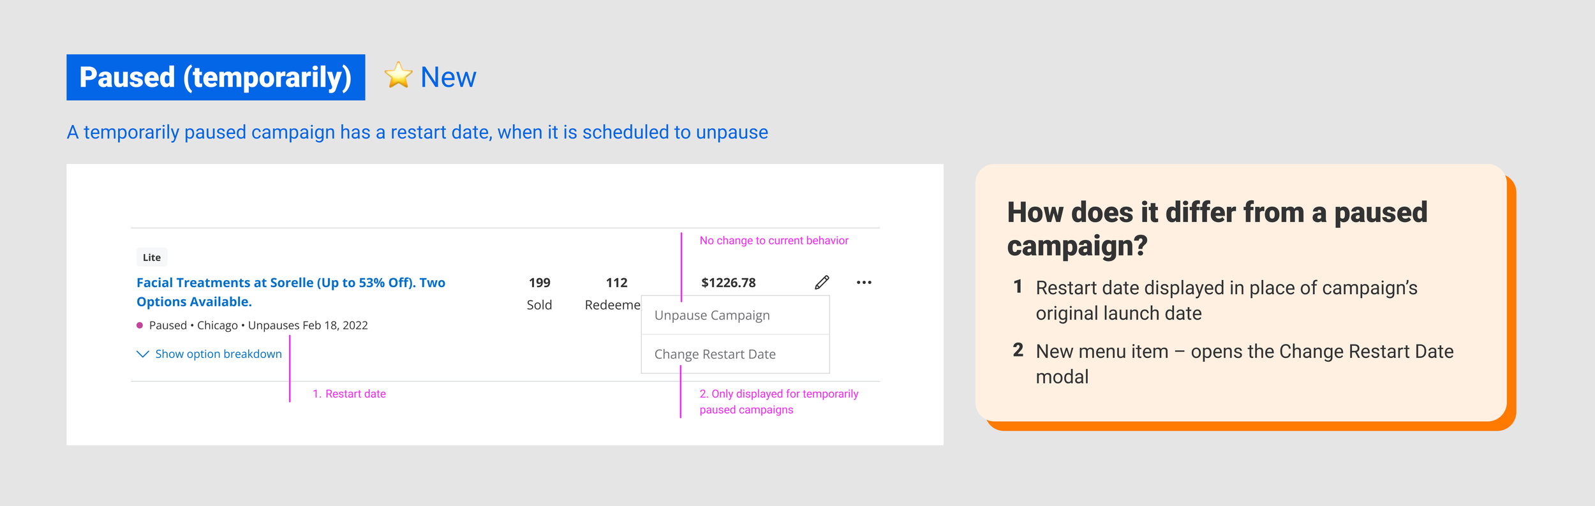Open the Facial Treatments at Sorelle campaign link
This screenshot has width=1595, height=506.
[x=291, y=292]
